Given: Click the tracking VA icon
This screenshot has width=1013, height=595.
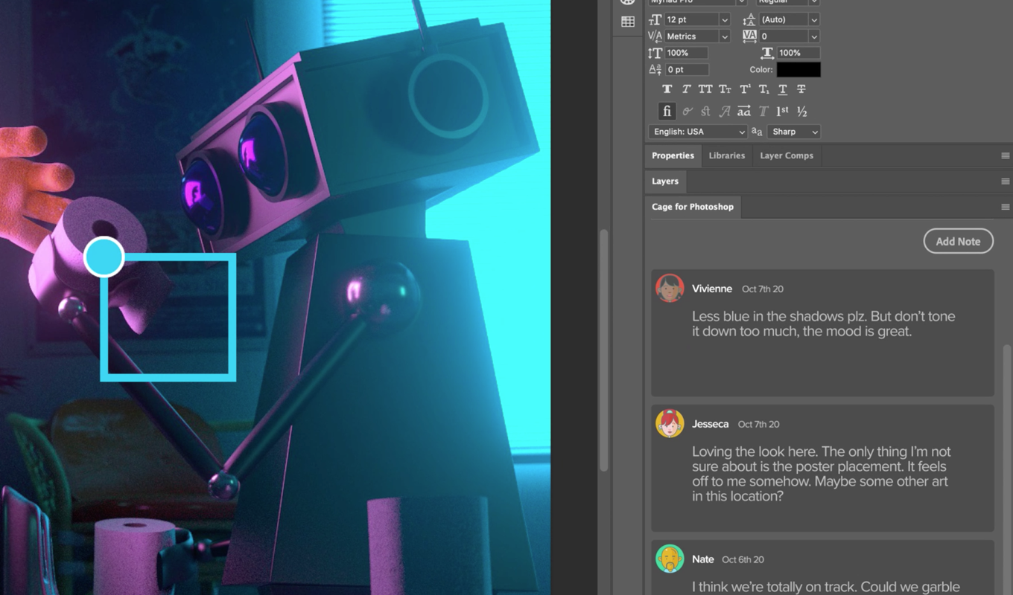Looking at the screenshot, I should tap(749, 36).
